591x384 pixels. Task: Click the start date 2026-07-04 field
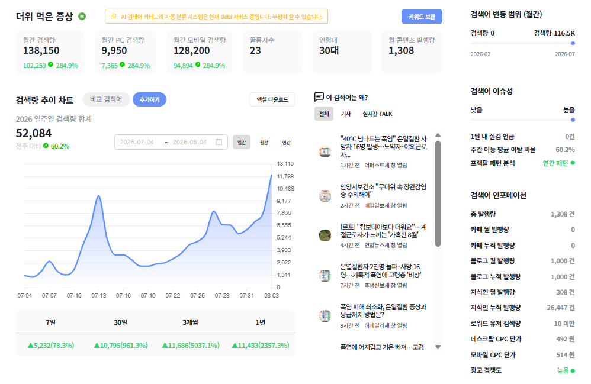click(137, 142)
